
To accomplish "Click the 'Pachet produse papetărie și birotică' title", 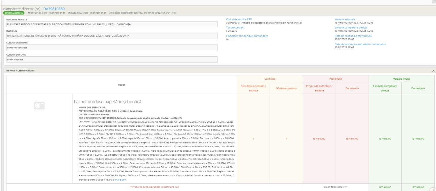I will pos(108,101).
